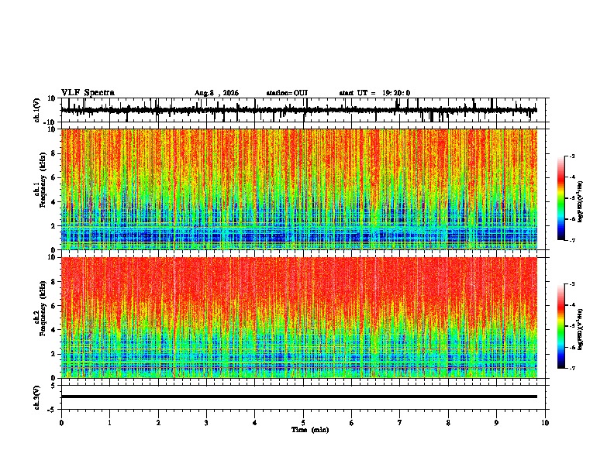Click the ch.1 colorbar "log(PSD)" label
The image size is (614, 474).
click(x=580, y=202)
